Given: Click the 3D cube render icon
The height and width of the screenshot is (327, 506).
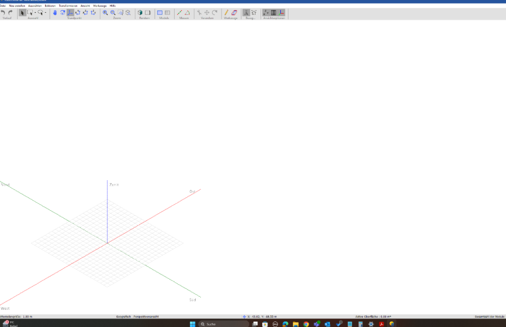Looking at the screenshot, I should (140, 12).
